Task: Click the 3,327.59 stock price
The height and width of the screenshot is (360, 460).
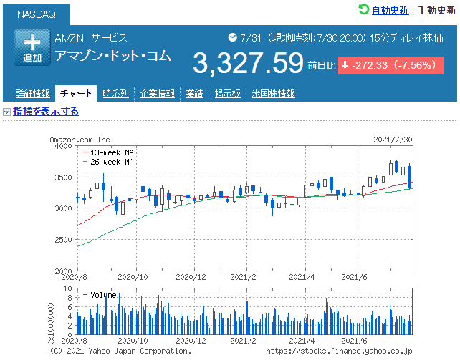Action: pyautogui.click(x=248, y=63)
